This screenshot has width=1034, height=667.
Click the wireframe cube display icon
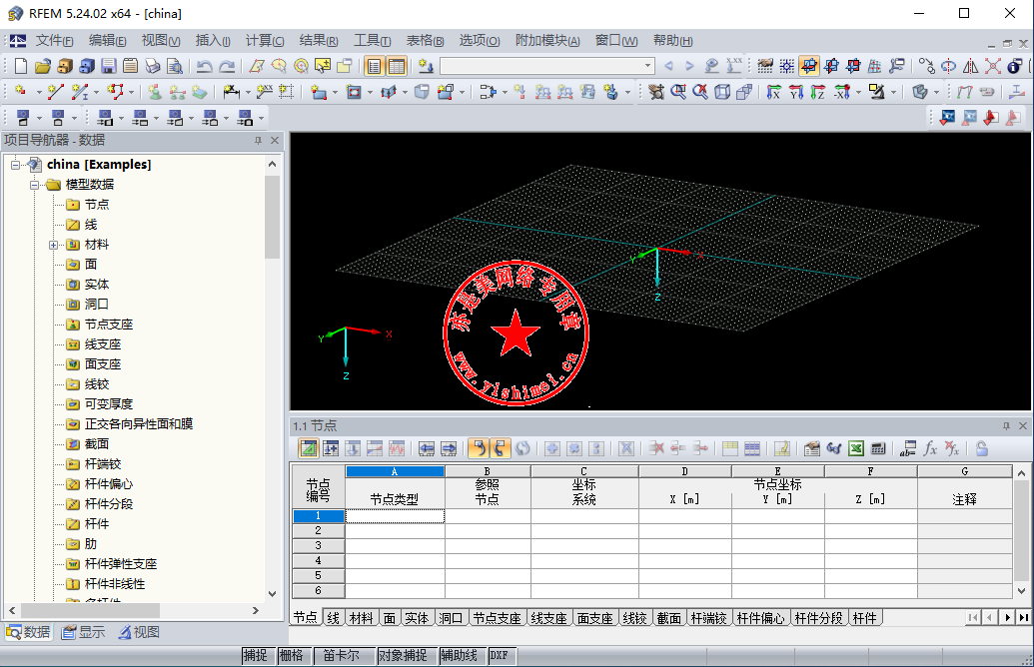722,92
